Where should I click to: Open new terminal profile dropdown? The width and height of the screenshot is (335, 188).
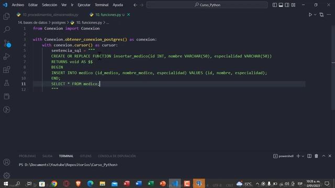pos(303,156)
